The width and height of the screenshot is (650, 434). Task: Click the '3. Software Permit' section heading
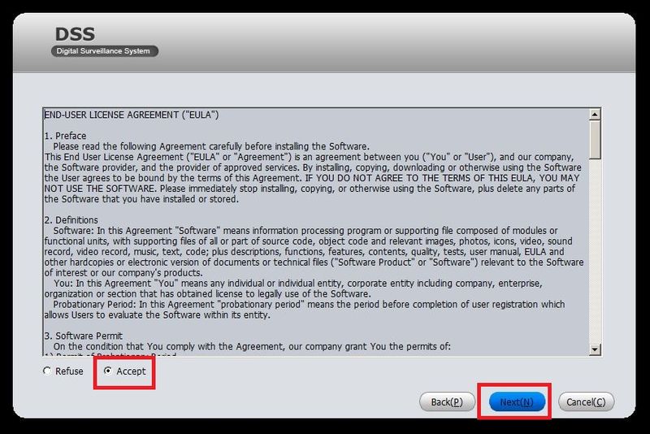point(84,336)
